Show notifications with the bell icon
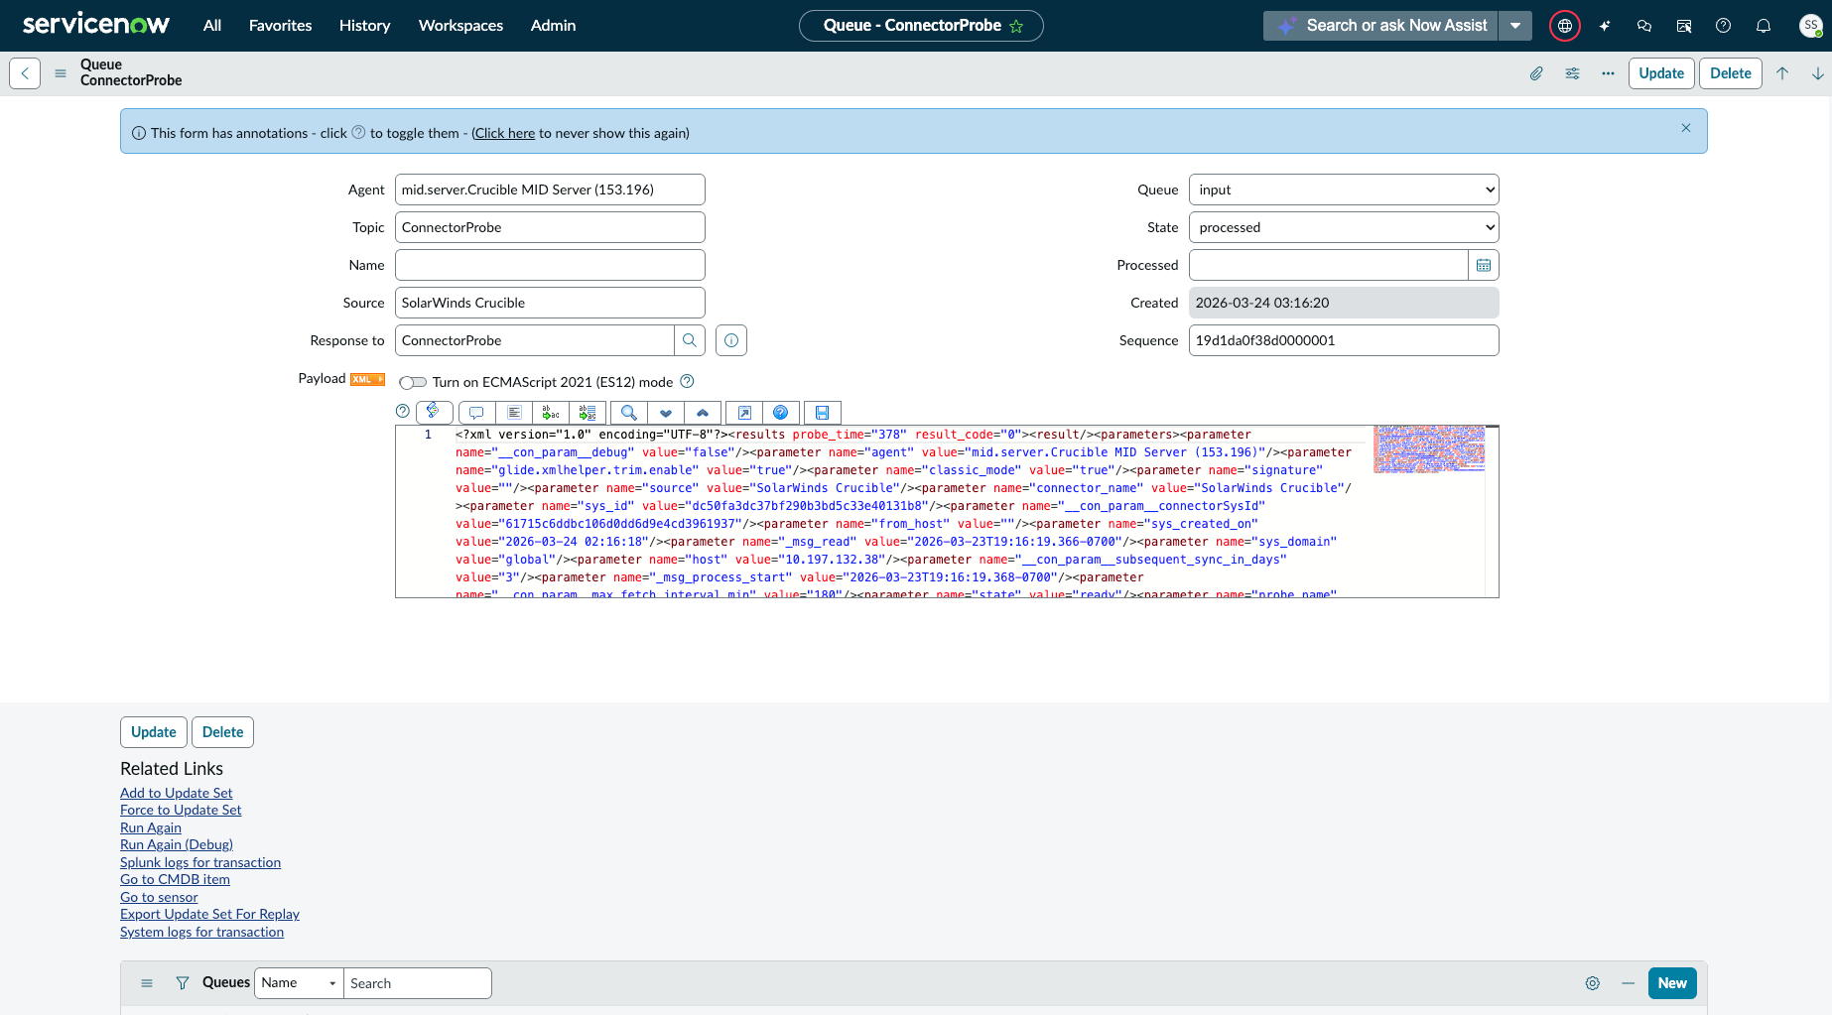The height and width of the screenshot is (1015, 1832). [x=1764, y=26]
